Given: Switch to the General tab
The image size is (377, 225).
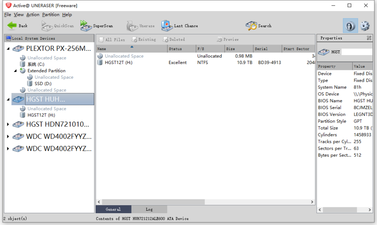Looking at the screenshot, I should point(113,210).
